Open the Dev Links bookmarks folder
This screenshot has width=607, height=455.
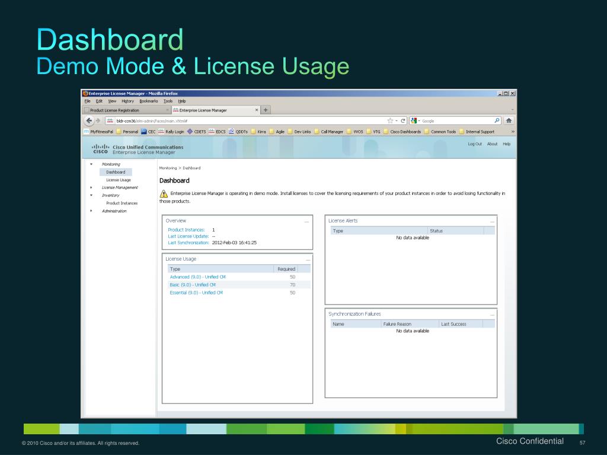(299, 132)
